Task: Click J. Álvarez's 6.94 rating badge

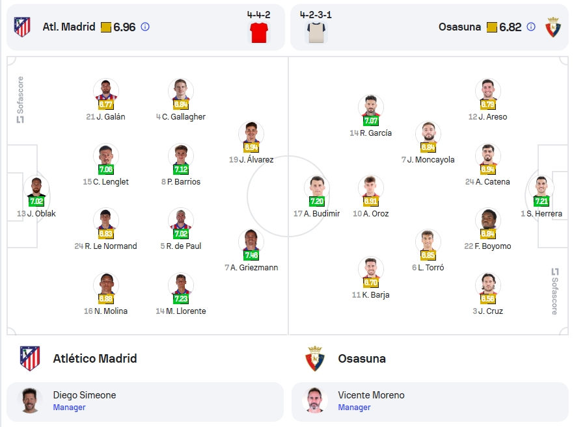Action: tap(251, 148)
